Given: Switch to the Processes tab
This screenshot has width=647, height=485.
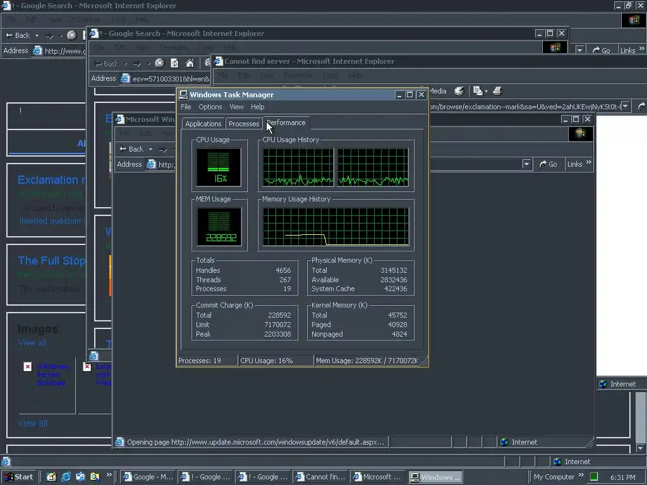Looking at the screenshot, I should click(x=244, y=124).
